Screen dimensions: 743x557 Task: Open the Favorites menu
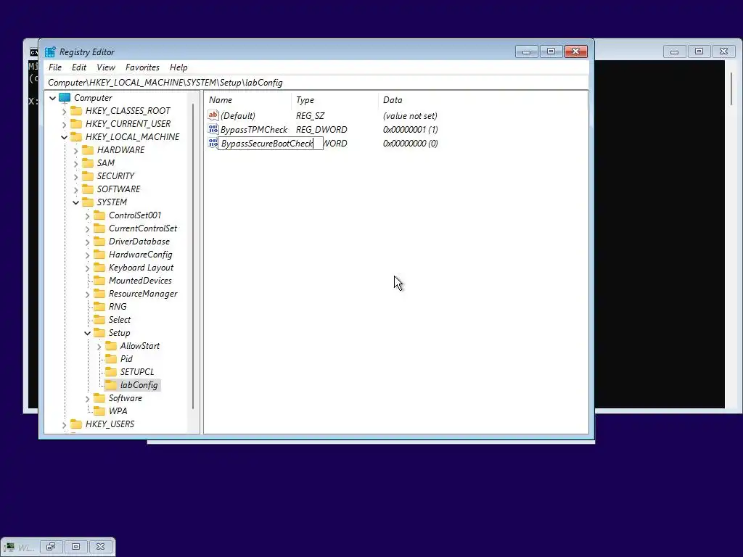click(x=142, y=67)
